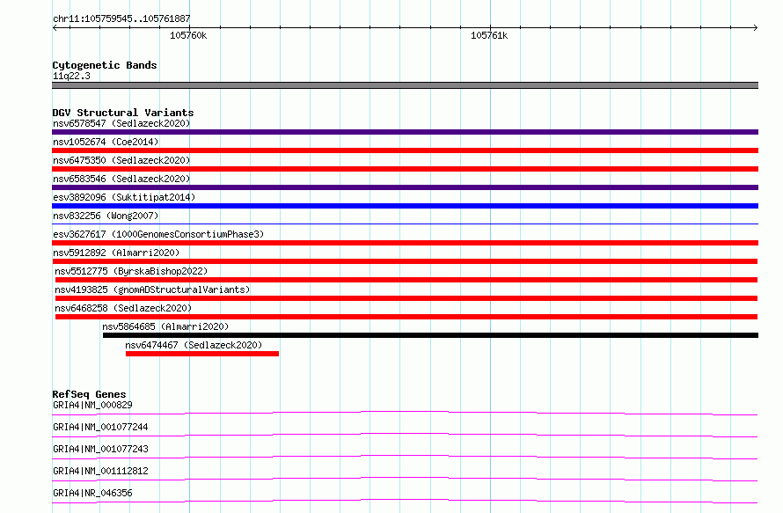Click the 105760k ruler tick label
Viewport: 783px width, 513px height.
pyautogui.click(x=188, y=35)
